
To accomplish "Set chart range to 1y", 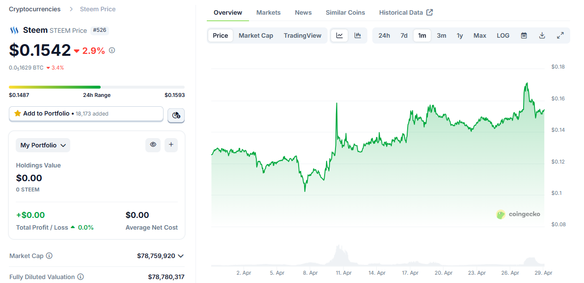I will (x=460, y=36).
